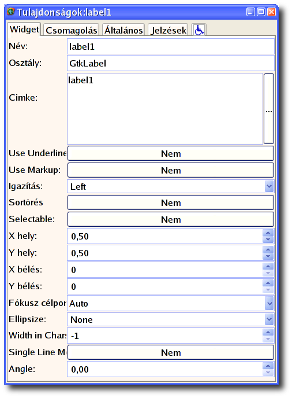The height and width of the screenshot is (398, 292).
Task: Open the accessibility tab with wheelchair icon
Action: point(199,30)
